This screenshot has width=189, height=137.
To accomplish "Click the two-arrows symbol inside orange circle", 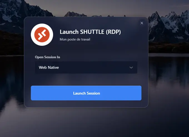I will (42, 35).
